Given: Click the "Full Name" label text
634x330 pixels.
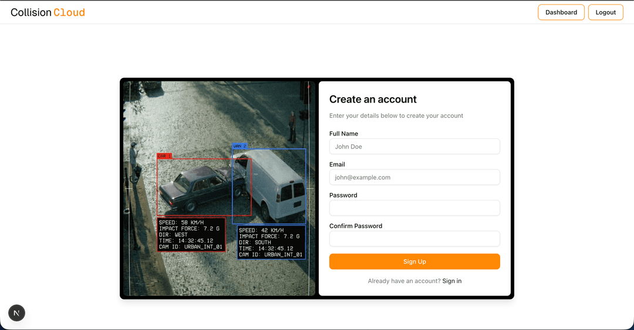Looking at the screenshot, I should (x=343, y=134).
